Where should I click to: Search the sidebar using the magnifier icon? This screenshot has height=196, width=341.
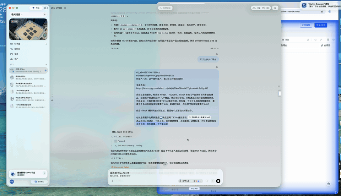[46, 44]
